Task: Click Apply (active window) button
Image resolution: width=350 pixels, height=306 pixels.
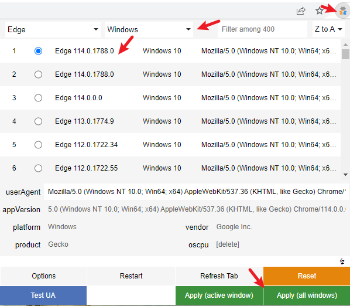Action: [x=219, y=295]
